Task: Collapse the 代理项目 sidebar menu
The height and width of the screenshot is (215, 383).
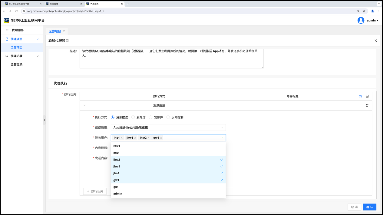Action: pos(38,39)
